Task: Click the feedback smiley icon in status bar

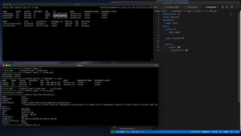Action: (232, 132)
